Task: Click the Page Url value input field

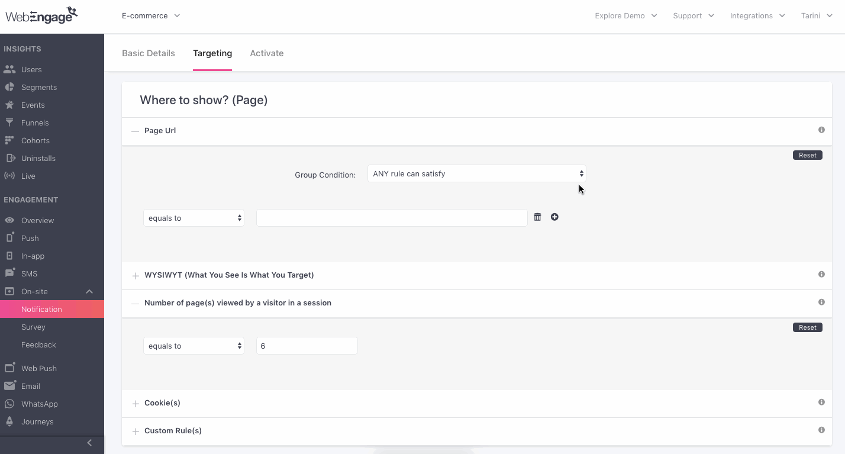Action: pyautogui.click(x=392, y=218)
